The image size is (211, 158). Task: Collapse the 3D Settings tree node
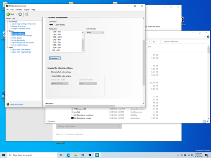(x=8, y=22)
